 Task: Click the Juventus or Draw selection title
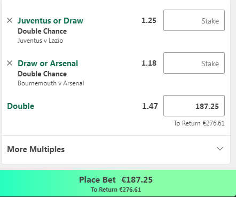point(50,21)
